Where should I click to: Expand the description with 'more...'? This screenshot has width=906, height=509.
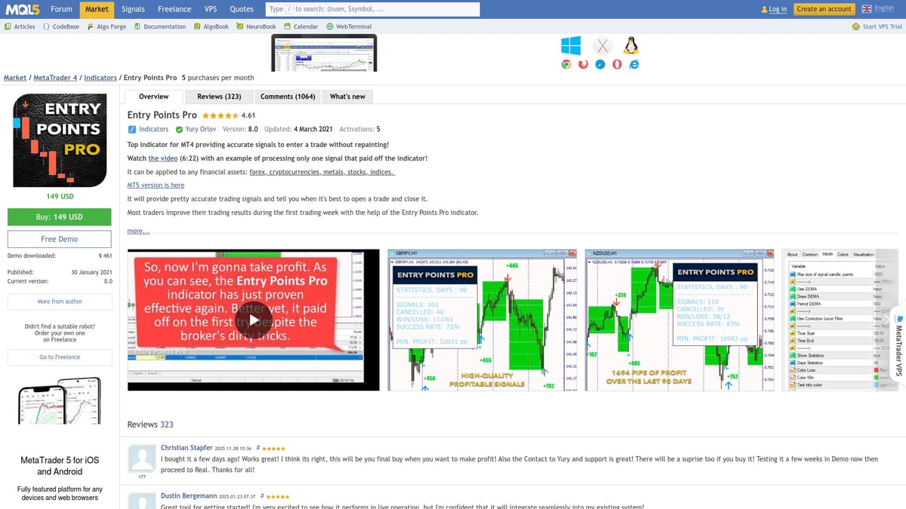point(138,231)
